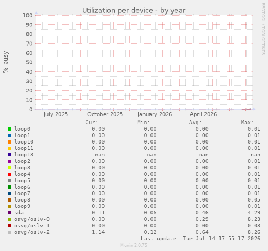Viewport: 268px width, 251px height.
Task: Click the loop0 green color swatch
Action: click(9, 129)
